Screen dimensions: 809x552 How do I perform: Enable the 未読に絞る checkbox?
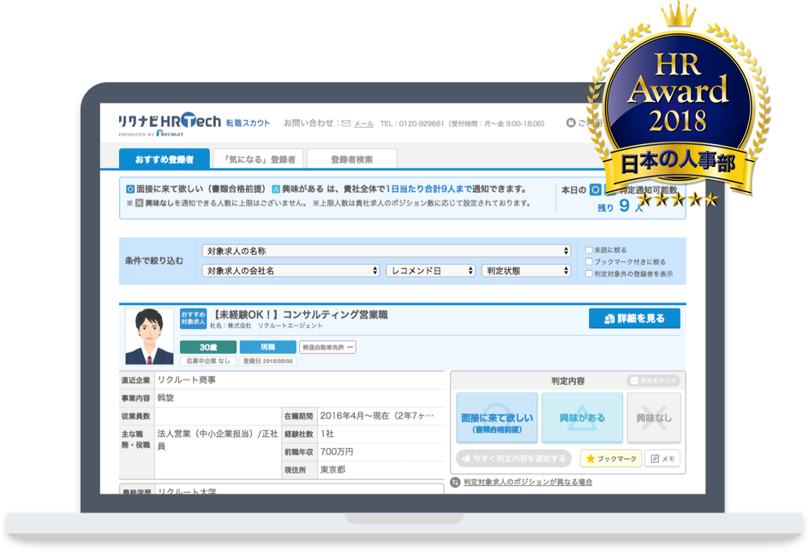(589, 250)
